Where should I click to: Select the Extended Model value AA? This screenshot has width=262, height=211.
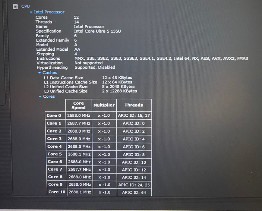tap(77, 49)
